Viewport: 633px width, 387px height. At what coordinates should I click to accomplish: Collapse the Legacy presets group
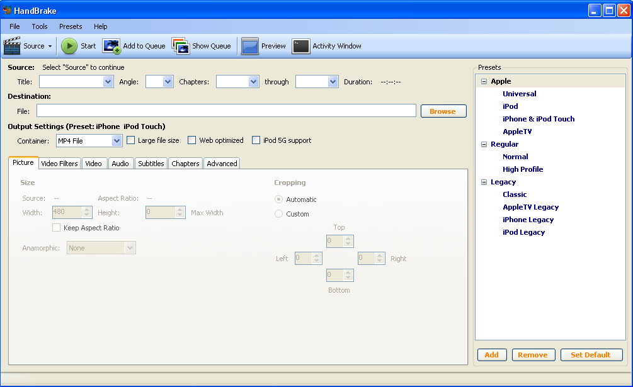(x=484, y=182)
